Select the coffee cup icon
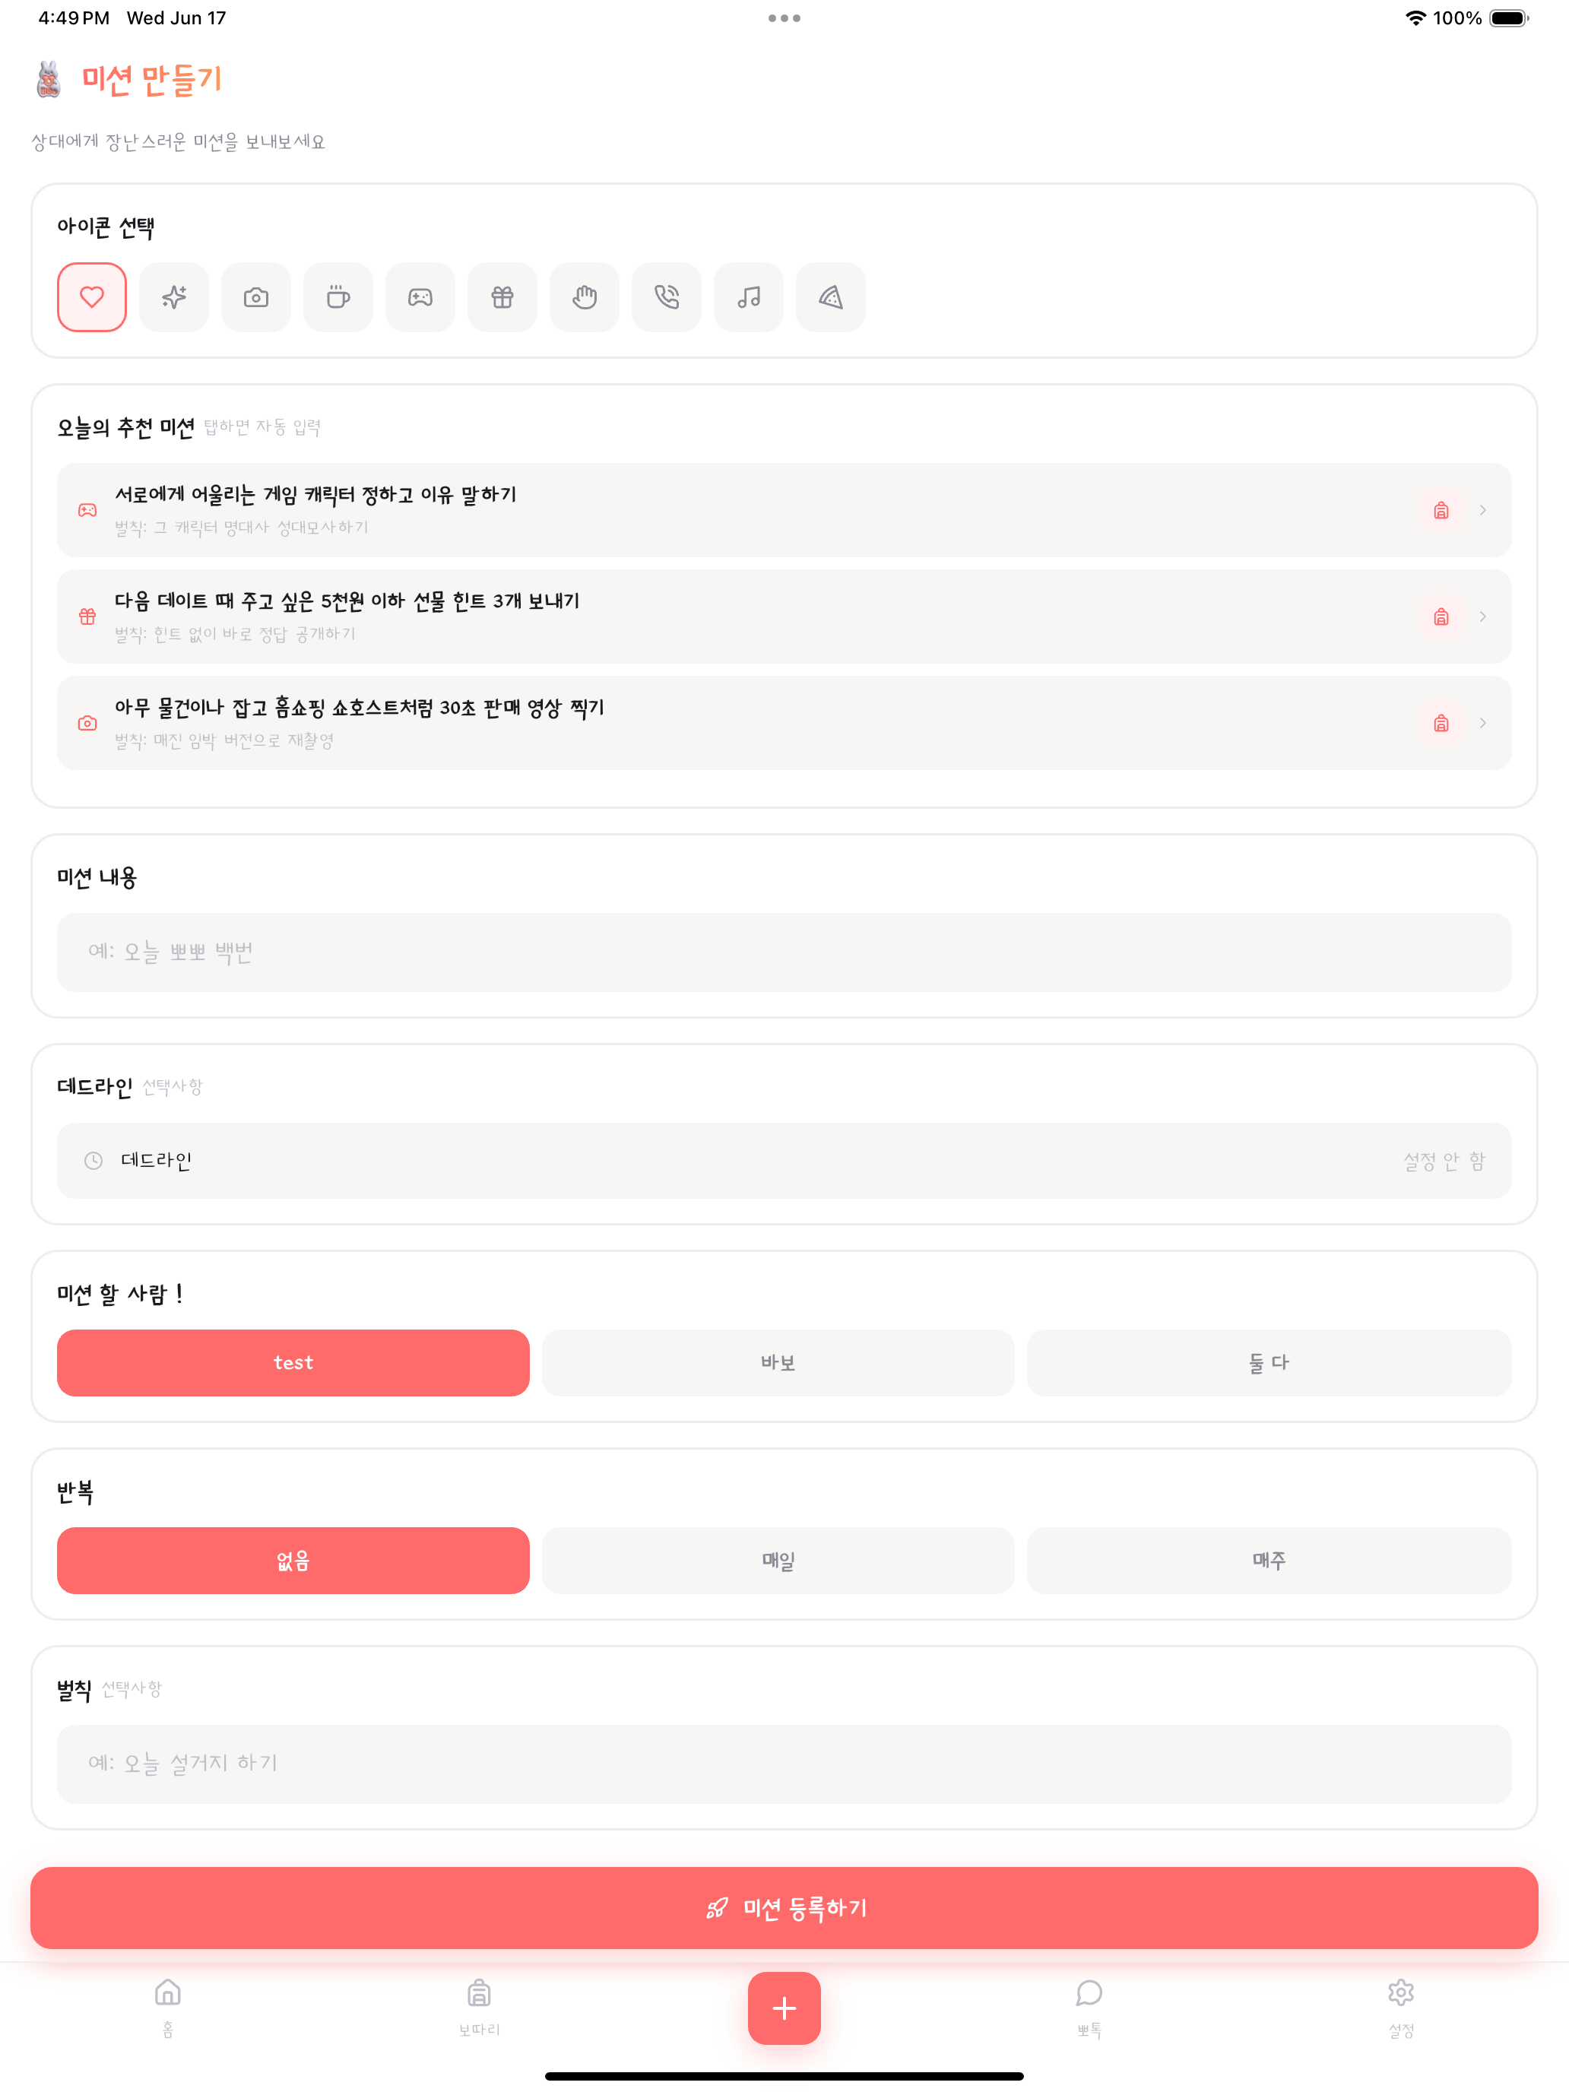The height and width of the screenshot is (2092, 1569). coord(338,297)
